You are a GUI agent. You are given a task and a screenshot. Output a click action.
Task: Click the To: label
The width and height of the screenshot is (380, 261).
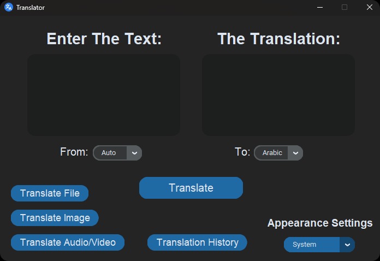click(242, 152)
